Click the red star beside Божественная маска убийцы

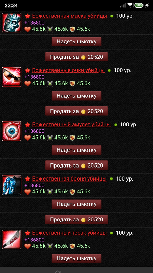pos(28,16)
